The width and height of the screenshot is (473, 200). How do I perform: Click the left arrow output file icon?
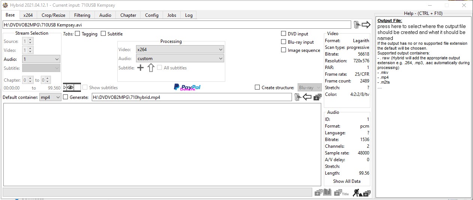point(307,97)
